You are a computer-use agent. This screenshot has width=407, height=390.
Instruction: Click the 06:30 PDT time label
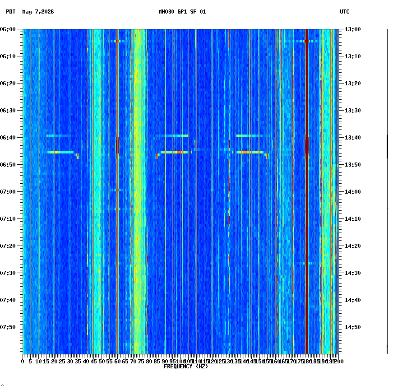click(x=8, y=110)
